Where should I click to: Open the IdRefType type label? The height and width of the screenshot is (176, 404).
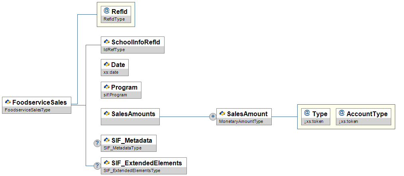(114, 50)
